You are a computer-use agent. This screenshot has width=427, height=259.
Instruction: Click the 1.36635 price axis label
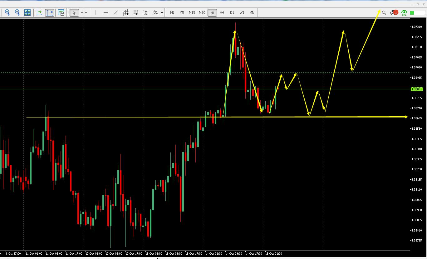pos(417,118)
